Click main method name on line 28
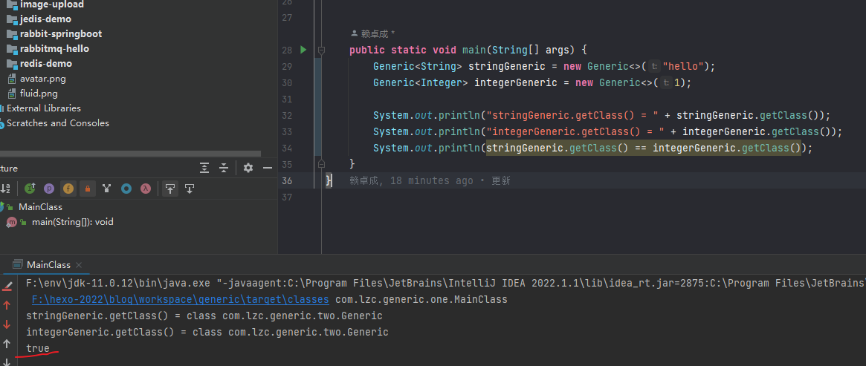The image size is (866, 366). [474, 50]
